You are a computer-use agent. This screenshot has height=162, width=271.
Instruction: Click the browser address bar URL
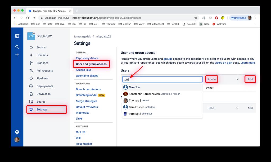coord(107,18)
